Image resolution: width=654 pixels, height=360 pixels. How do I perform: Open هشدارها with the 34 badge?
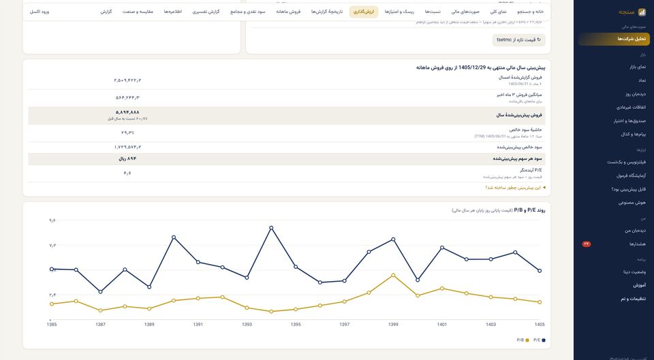click(614, 244)
